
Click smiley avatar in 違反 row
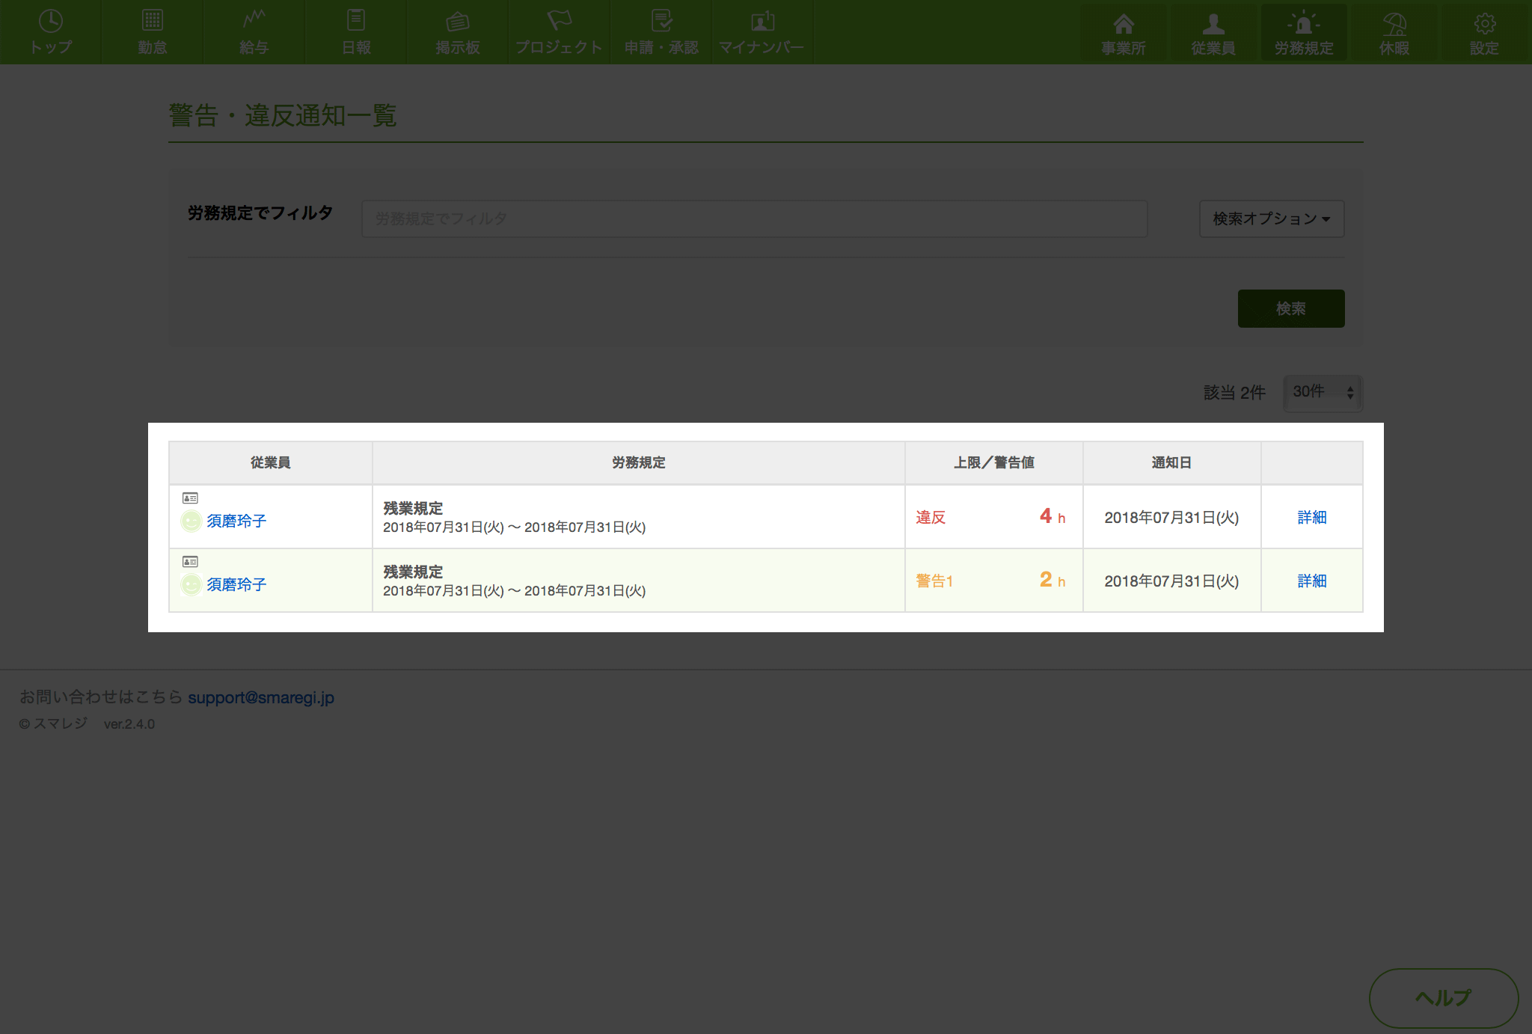(x=191, y=521)
